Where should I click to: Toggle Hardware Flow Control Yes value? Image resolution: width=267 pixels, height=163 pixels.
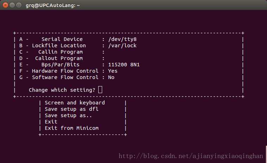tap(113, 71)
